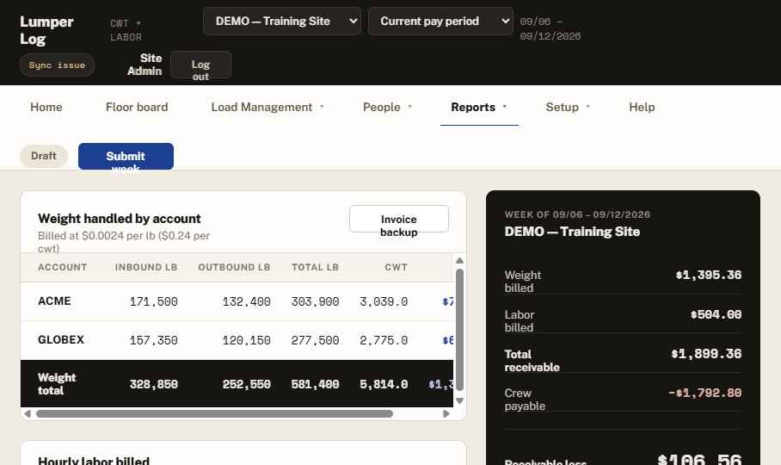Expand the Setup menu
The image size is (781, 465).
568,107
